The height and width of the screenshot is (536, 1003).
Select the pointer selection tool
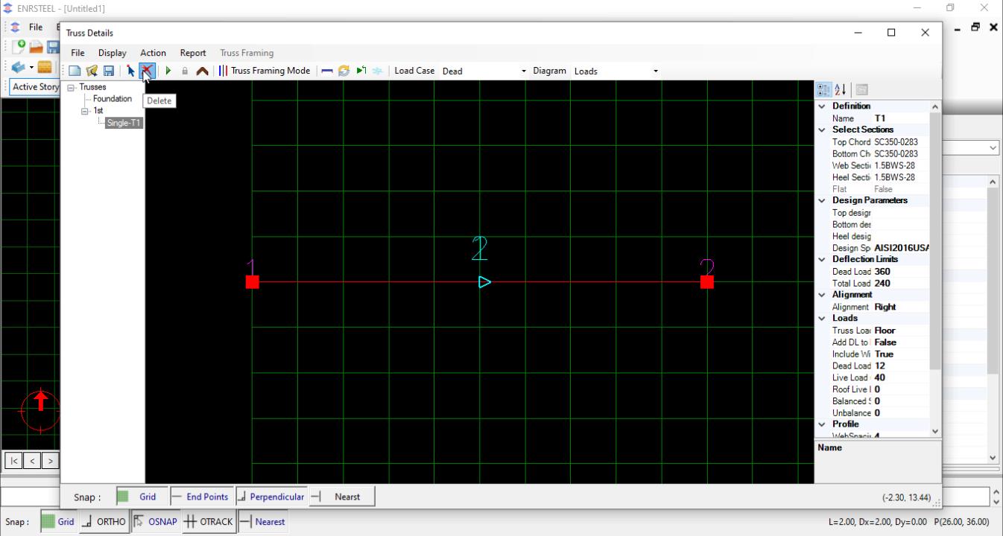coord(131,71)
